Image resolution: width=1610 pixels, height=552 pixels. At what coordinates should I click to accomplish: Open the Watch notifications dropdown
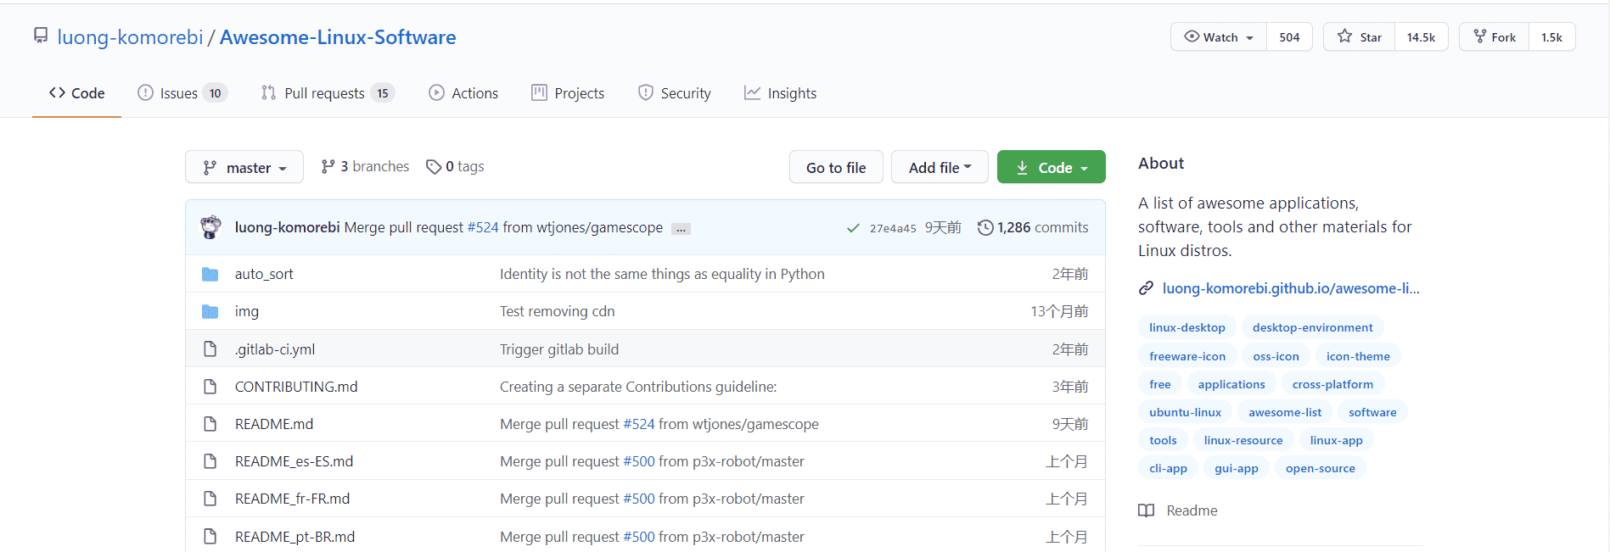point(1219,36)
